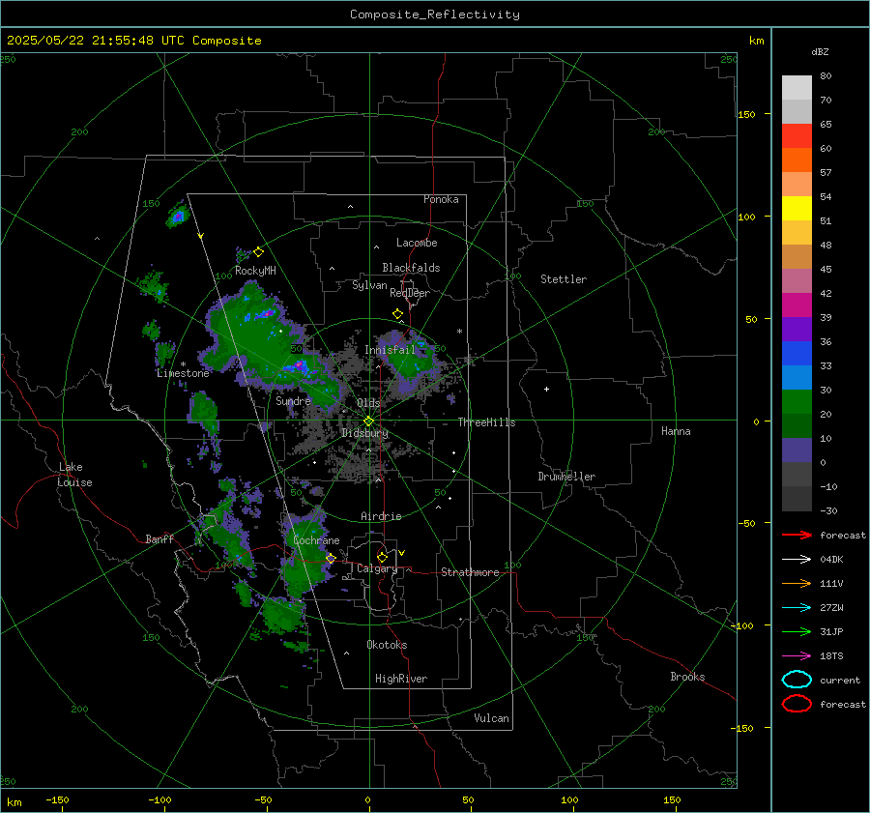
Task: Click the yellow diamond marker beside RockyMH
Action: (x=258, y=252)
